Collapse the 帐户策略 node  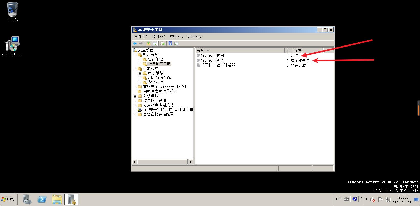point(135,55)
